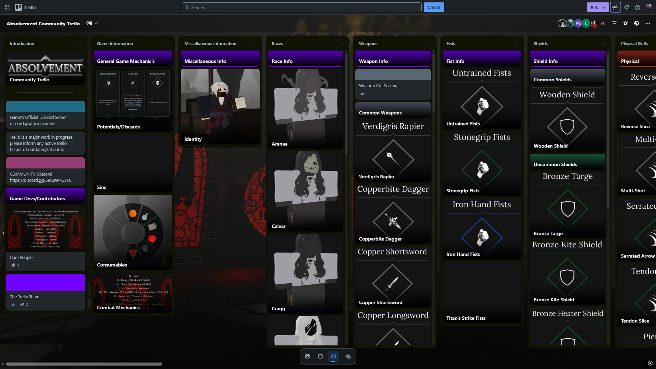The image size is (656, 369).
Task: Open the Planner calendar icon
Action: tap(320, 356)
